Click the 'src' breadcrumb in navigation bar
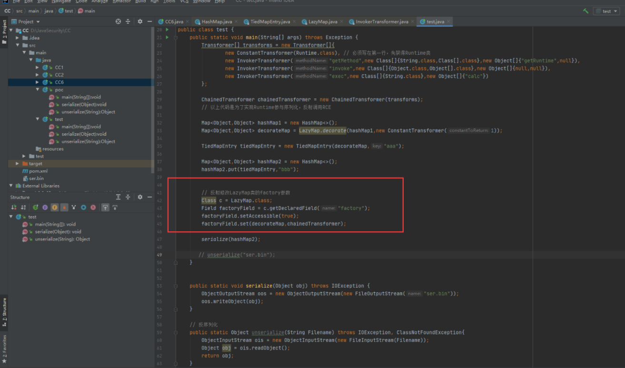 click(x=19, y=11)
